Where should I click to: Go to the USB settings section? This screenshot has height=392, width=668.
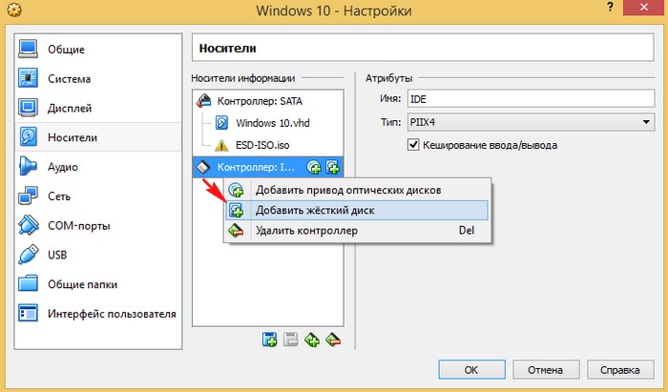point(59,255)
